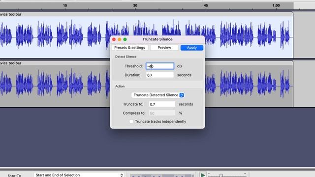Click the Compress to percent field
The image size is (315, 177).
(x=162, y=113)
